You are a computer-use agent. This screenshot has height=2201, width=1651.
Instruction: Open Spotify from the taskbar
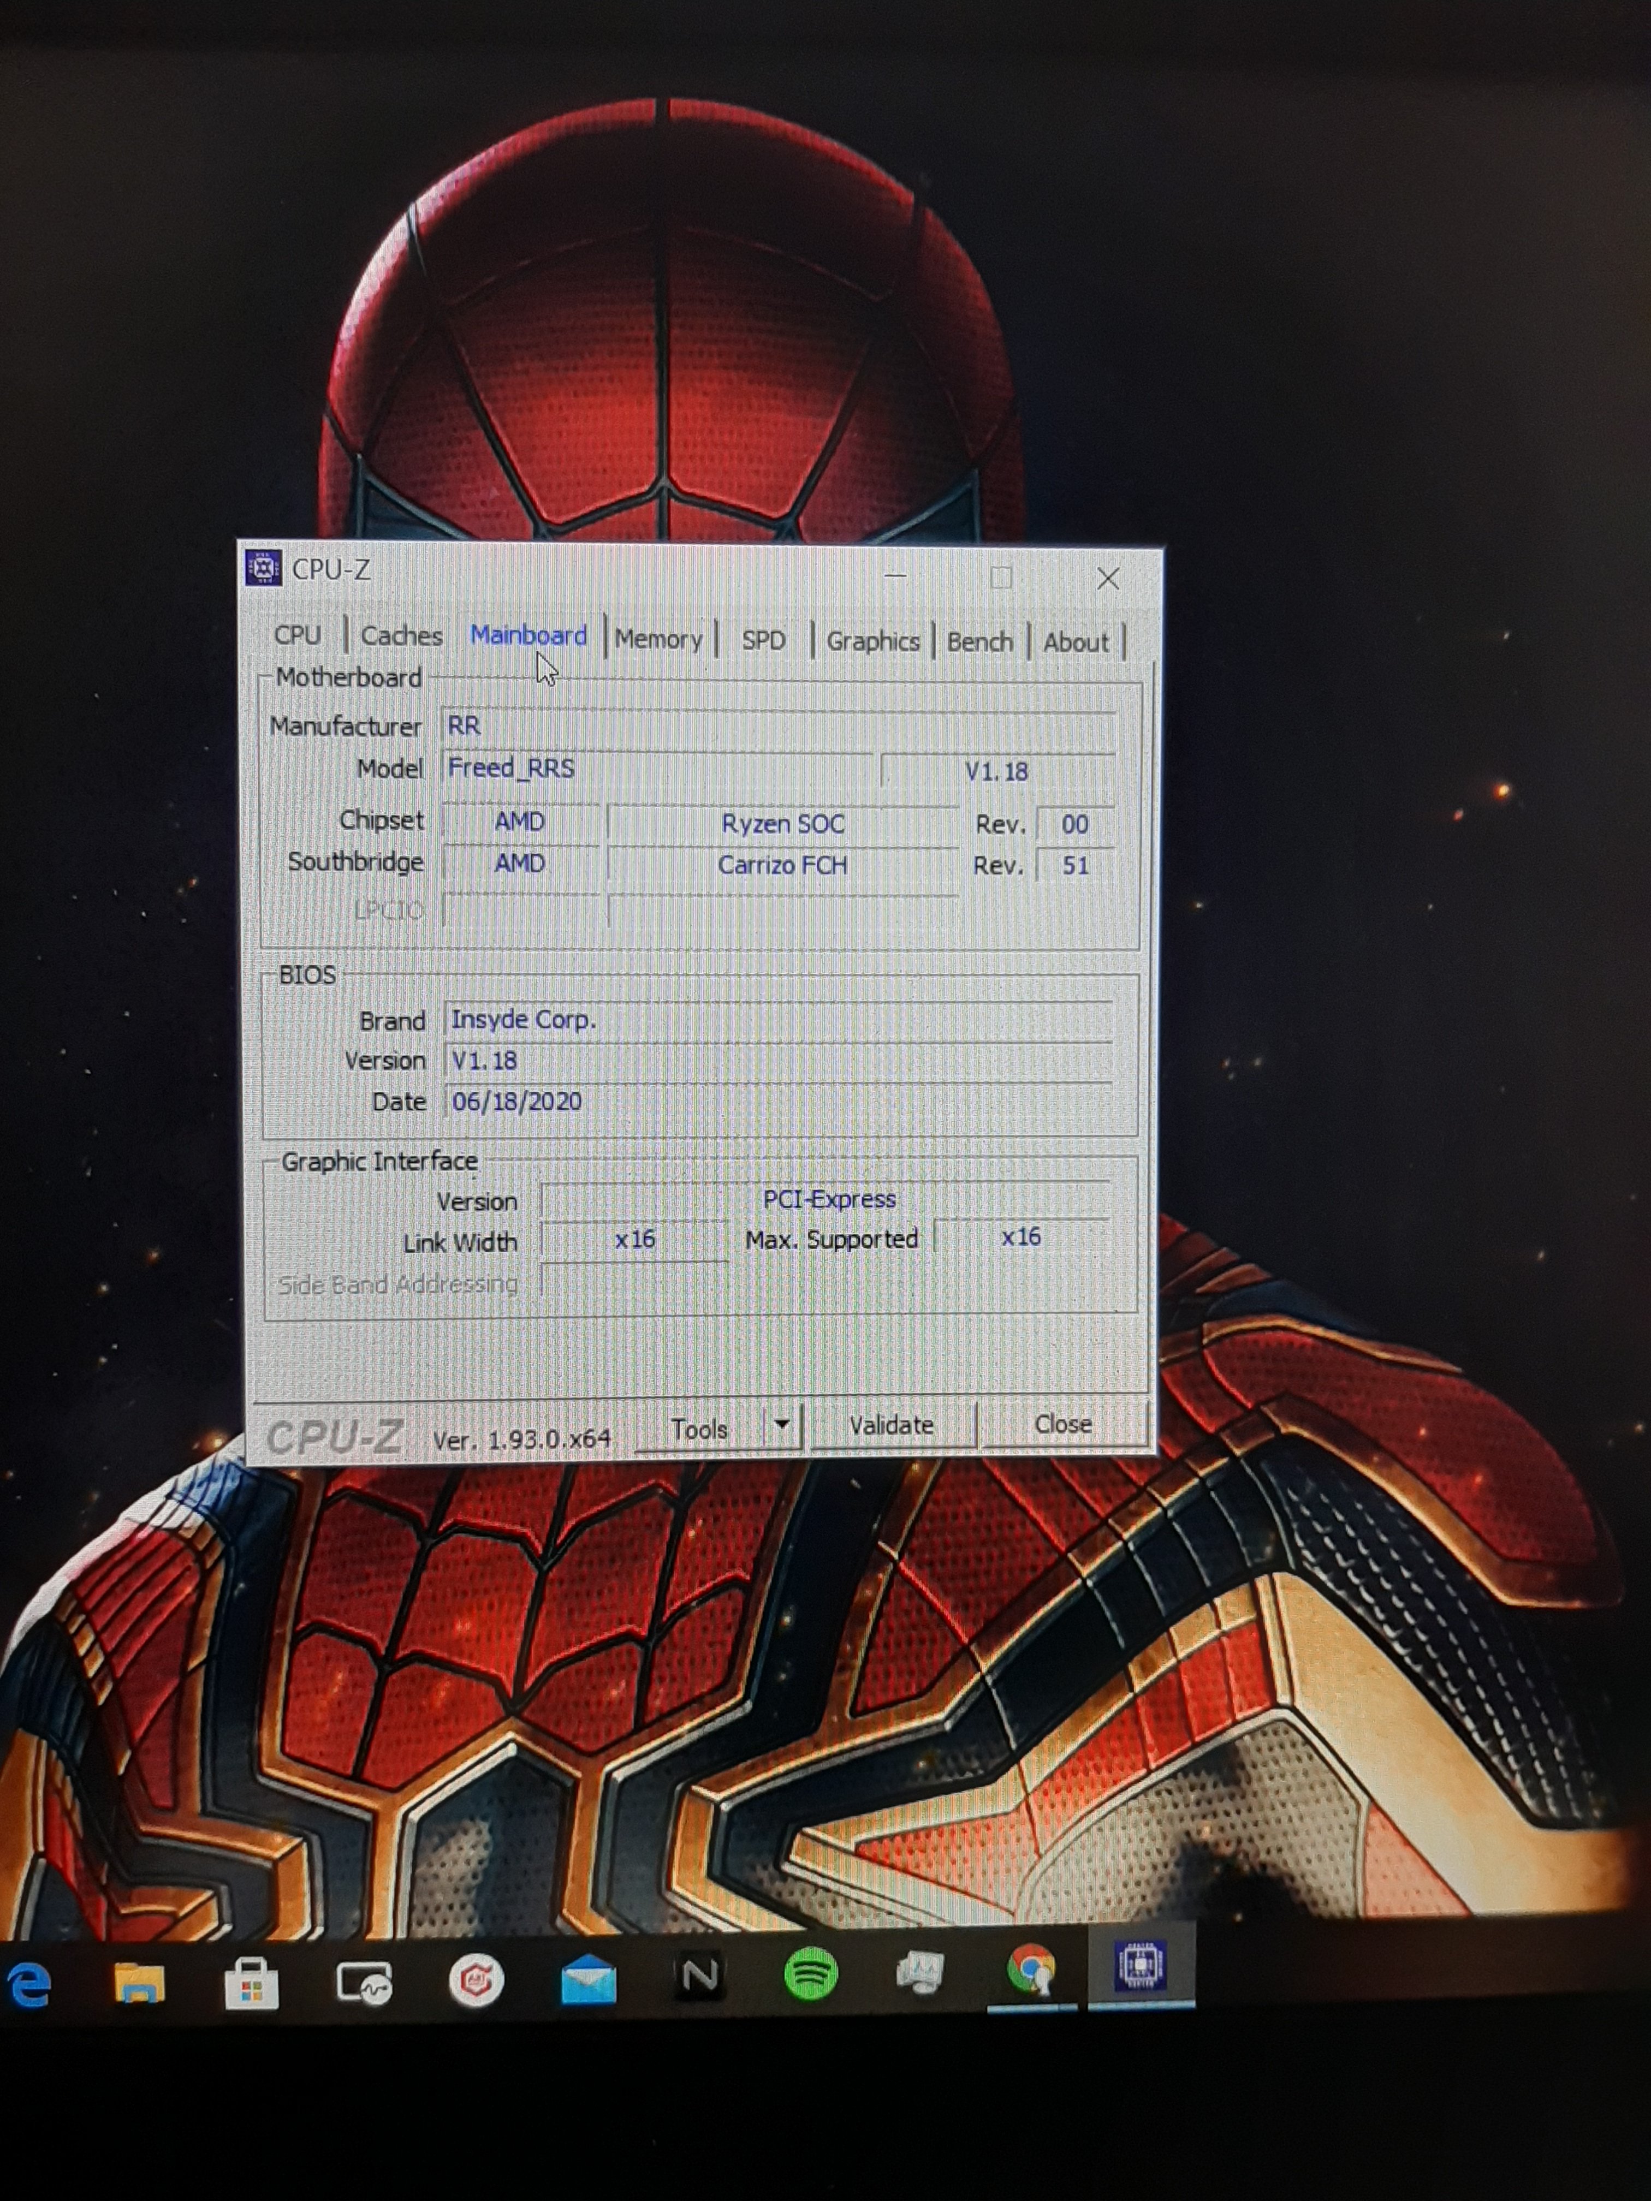pyautogui.click(x=810, y=1973)
